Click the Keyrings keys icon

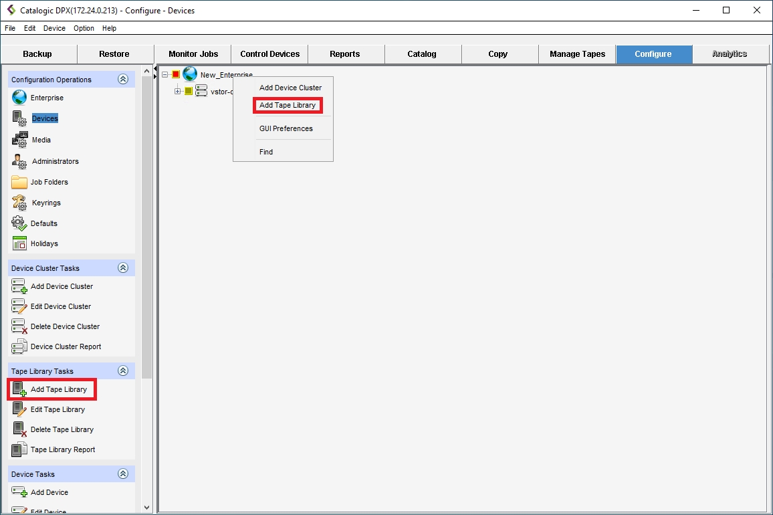tap(19, 203)
